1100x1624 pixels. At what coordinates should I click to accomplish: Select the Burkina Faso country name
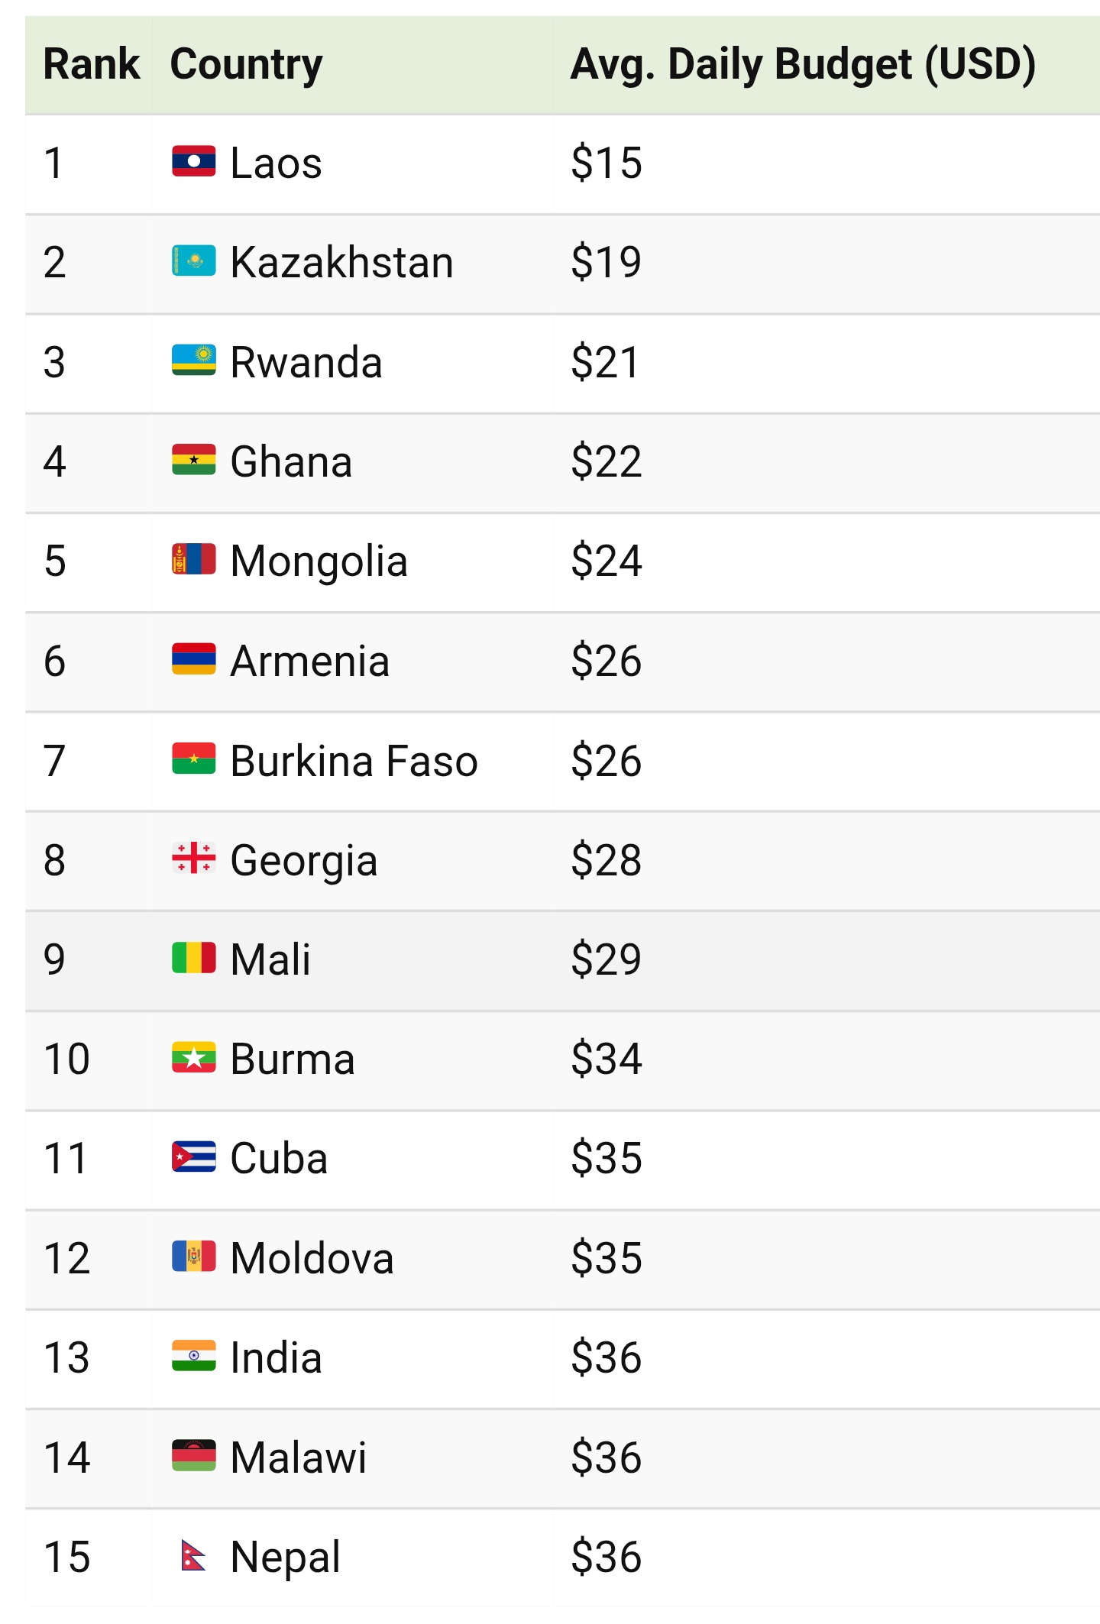coord(354,761)
